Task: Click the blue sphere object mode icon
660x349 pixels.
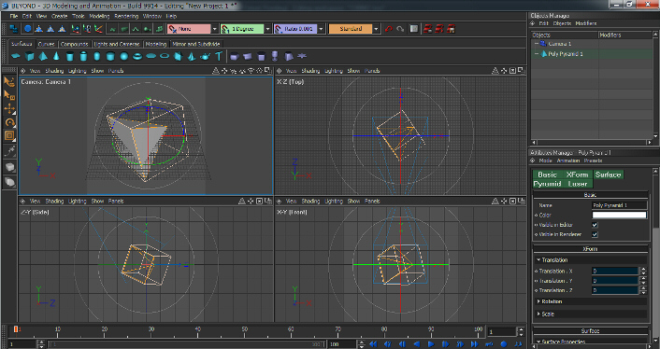Action: click(27, 29)
